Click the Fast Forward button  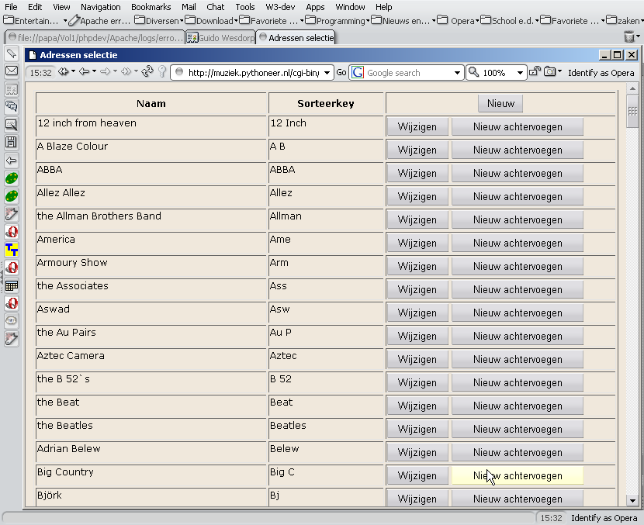126,72
